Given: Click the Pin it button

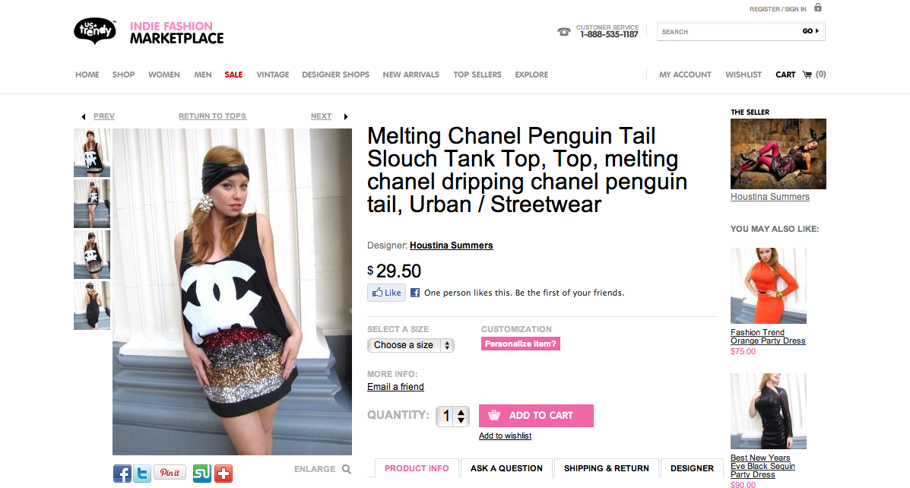Looking at the screenshot, I should click(x=170, y=473).
